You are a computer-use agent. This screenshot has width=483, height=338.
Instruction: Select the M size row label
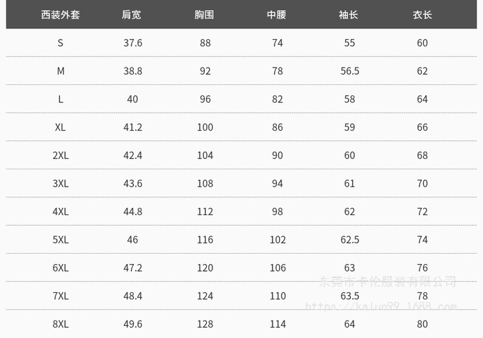click(x=61, y=71)
